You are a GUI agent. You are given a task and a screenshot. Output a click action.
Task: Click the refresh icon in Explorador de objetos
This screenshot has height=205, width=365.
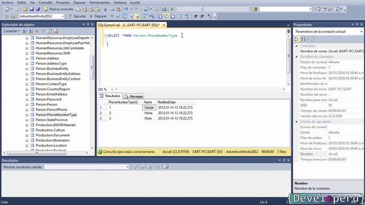pos(50,31)
